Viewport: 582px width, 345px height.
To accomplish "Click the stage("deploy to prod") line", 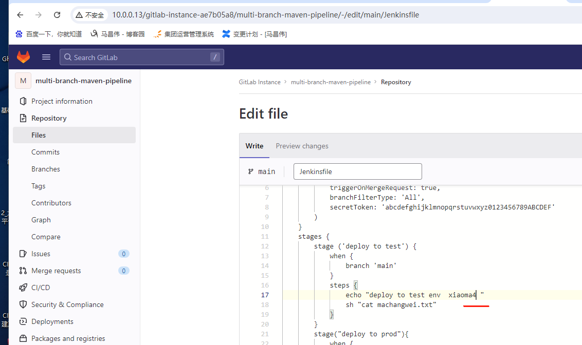I will click(361, 334).
